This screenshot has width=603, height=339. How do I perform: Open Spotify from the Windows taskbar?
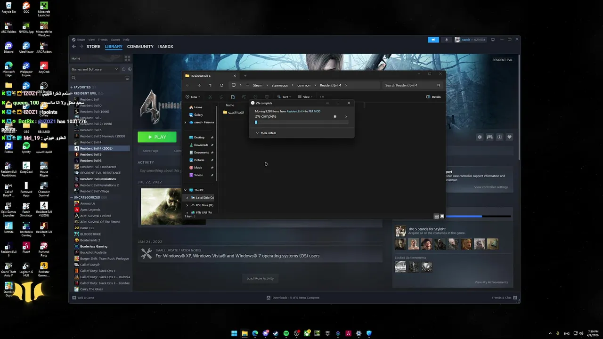[286, 333]
